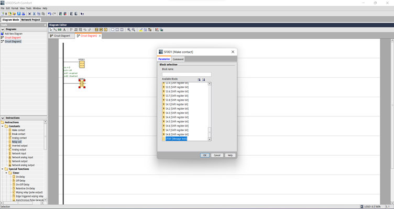
Task: Click the New file toolbar icon
Action: pos(2,14)
